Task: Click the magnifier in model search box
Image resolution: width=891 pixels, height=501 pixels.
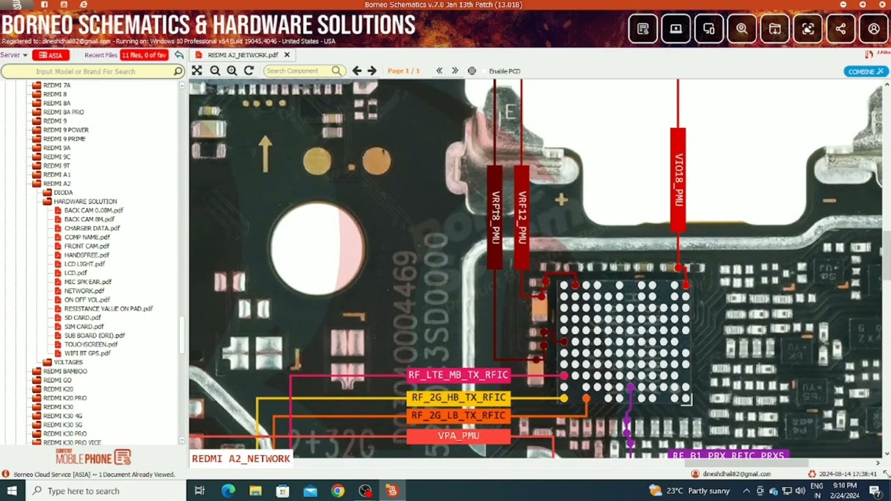Action: click(178, 71)
